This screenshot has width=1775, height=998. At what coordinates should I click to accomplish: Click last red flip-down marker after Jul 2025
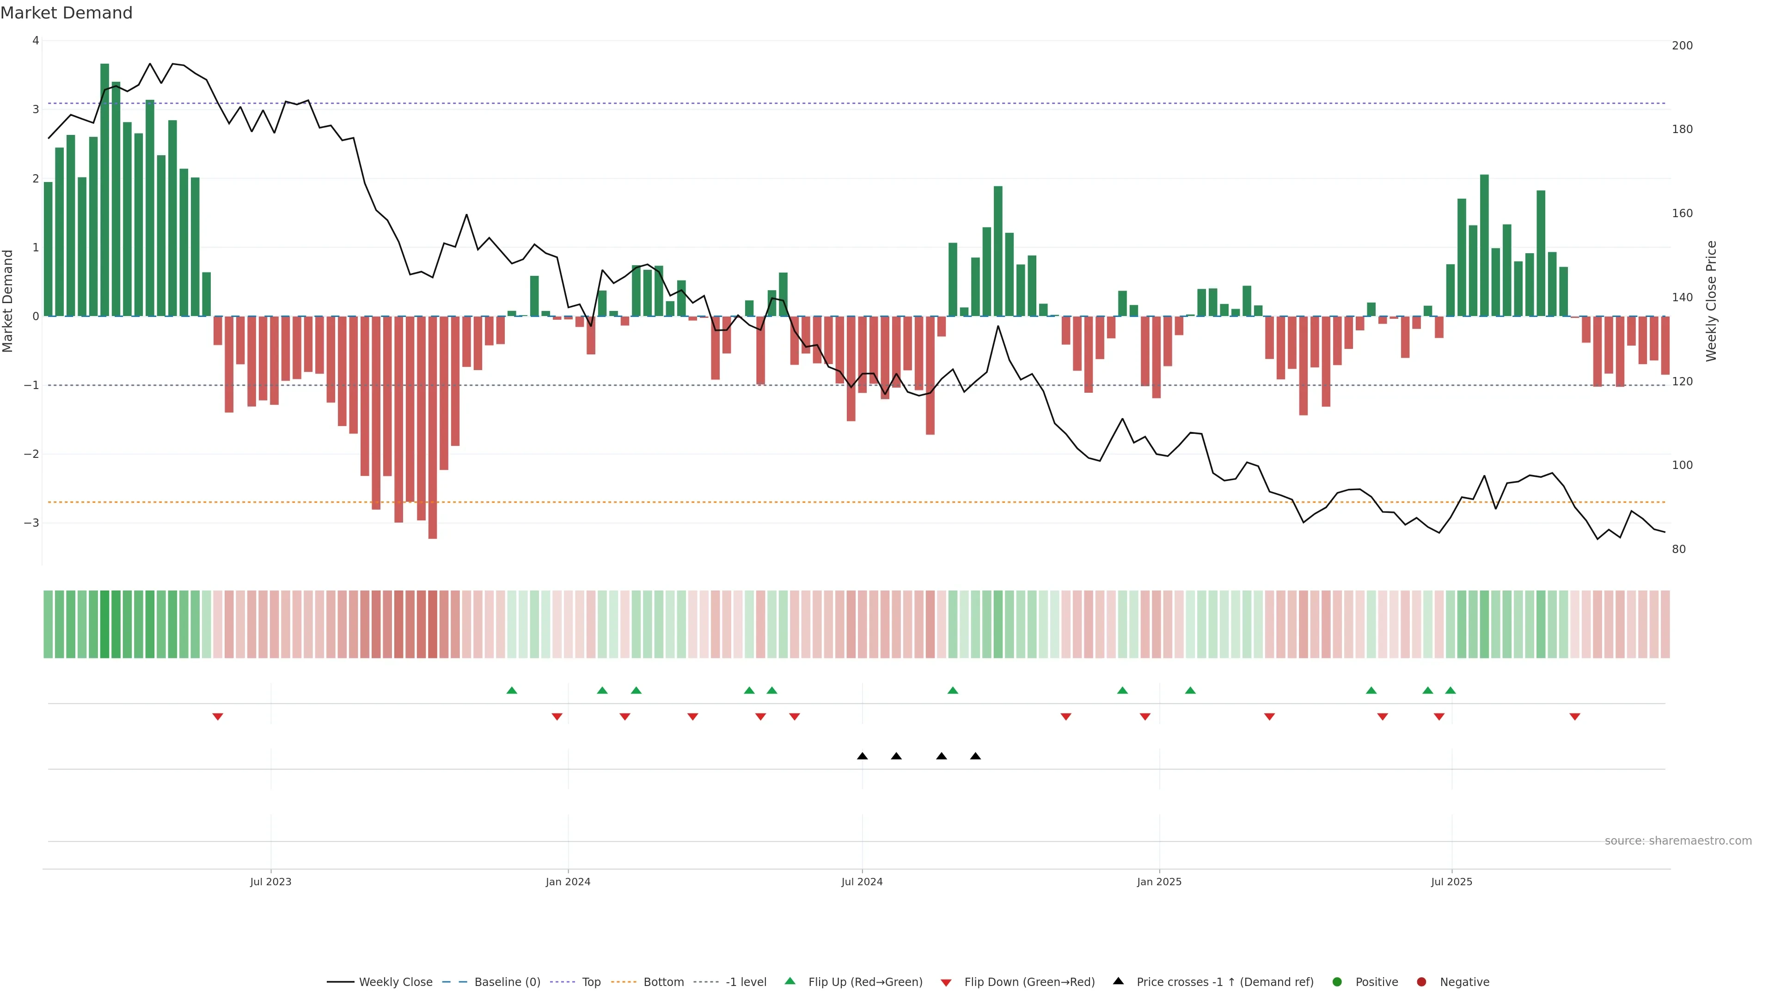pyautogui.click(x=1574, y=717)
